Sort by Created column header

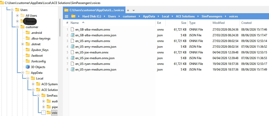tap(246, 23)
